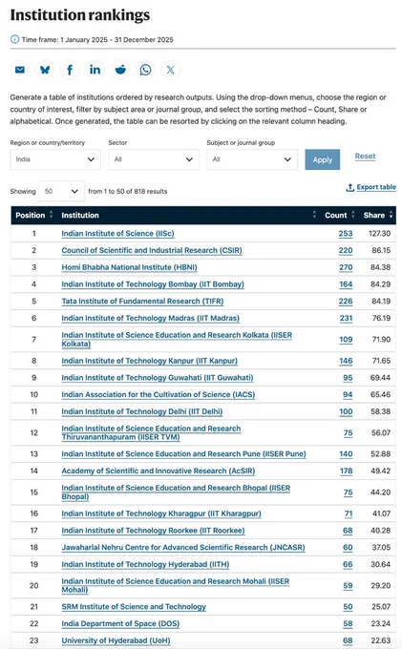Screen dimensions: 402x649
Task: Click the Count column header label
Action: [336, 216]
